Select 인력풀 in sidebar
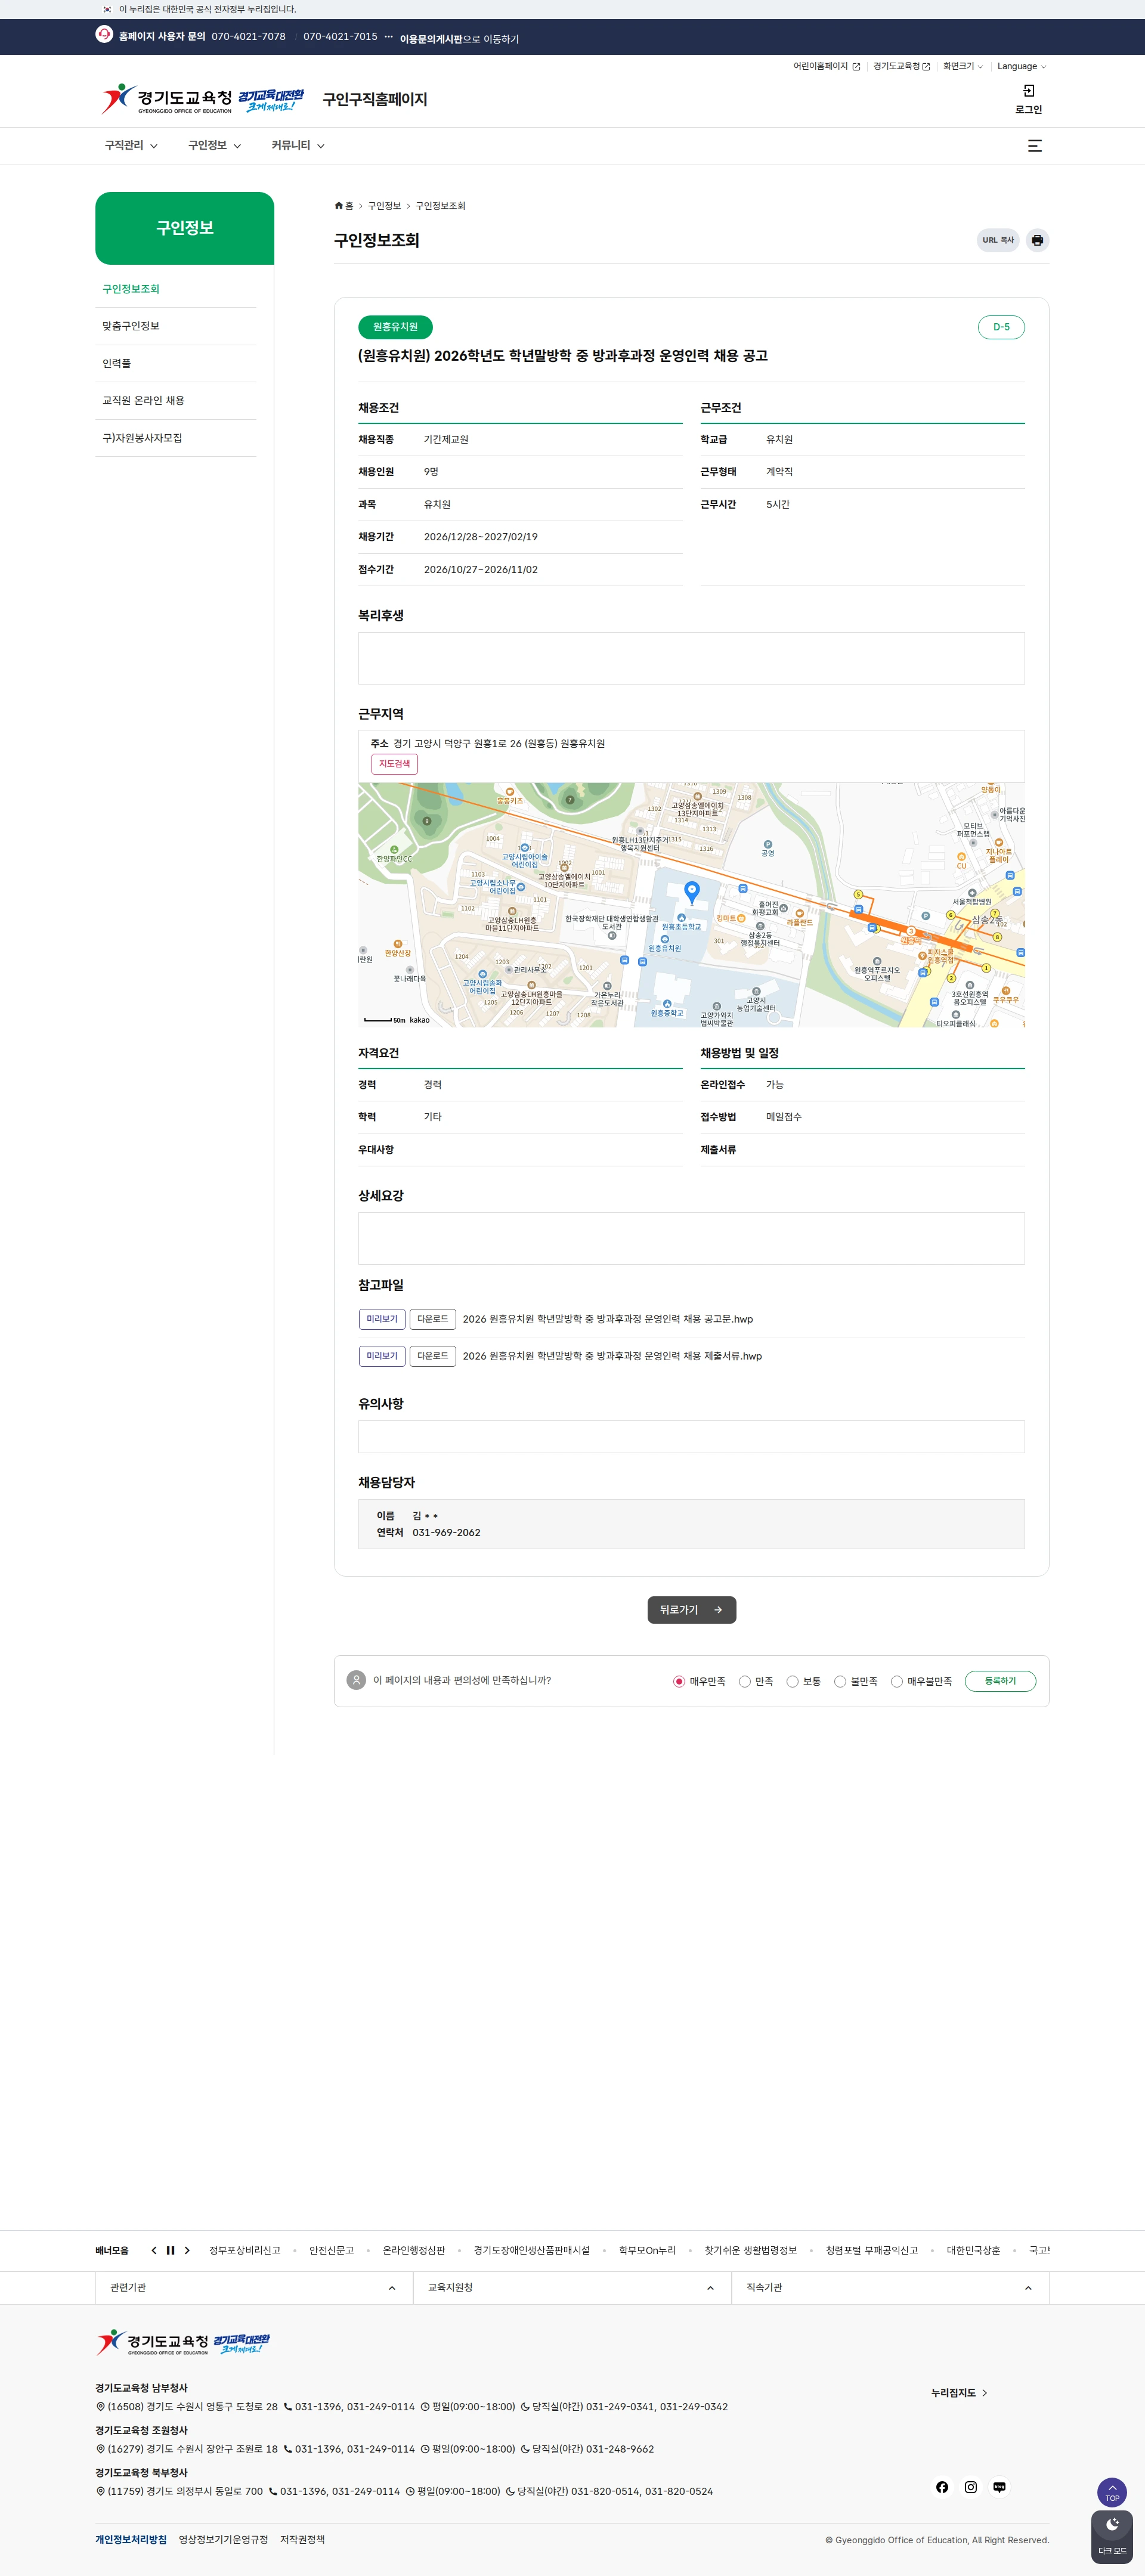Screen dimensions: 1145x2576 (176, 364)
